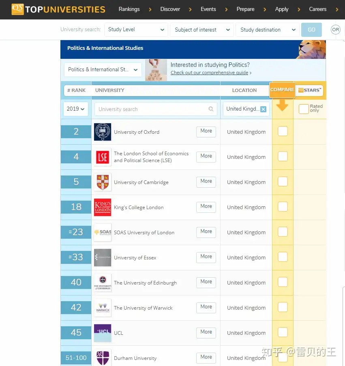This screenshot has width=345, height=366.
Task: Click the COMPARE button
Action: pos(282,90)
